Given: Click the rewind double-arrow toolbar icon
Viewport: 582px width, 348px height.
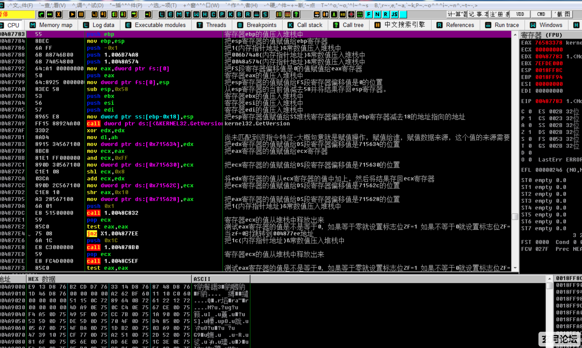Looking at the screenshot, I should click(x=50, y=14).
